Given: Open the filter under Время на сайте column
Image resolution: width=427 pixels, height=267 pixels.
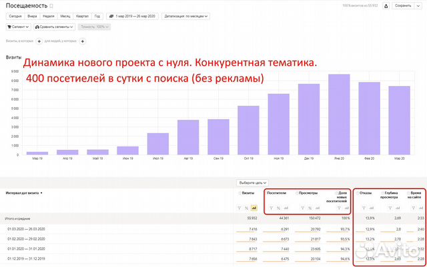Looking at the screenshot, I should (414, 208).
